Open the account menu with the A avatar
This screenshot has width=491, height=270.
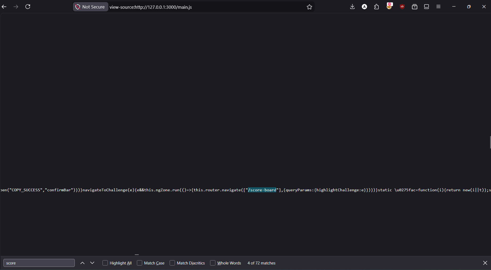[364, 7]
